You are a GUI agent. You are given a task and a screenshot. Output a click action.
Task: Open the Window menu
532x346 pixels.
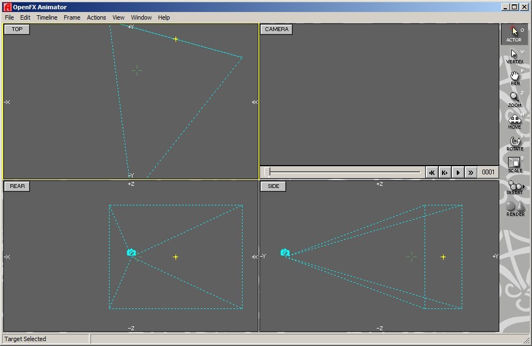click(141, 17)
